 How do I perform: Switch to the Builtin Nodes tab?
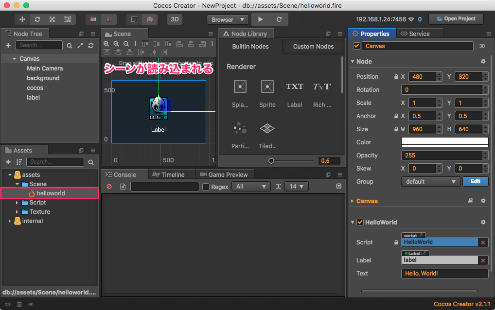[x=250, y=46]
